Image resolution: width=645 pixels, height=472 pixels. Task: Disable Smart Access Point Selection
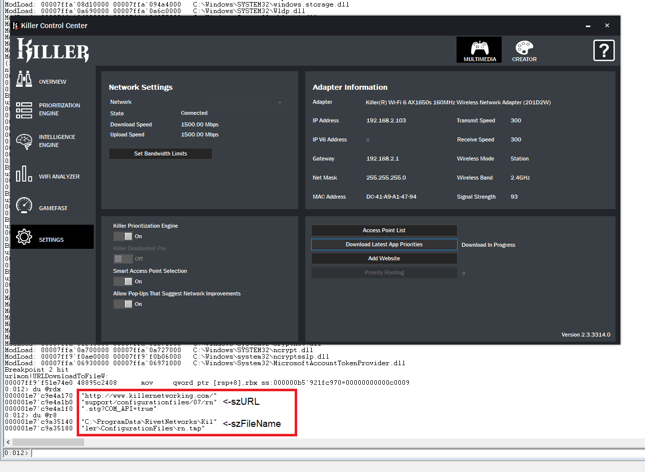(x=123, y=281)
